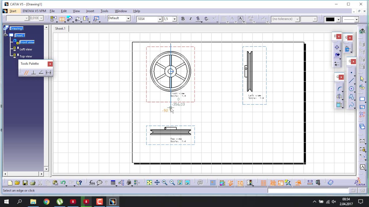
Task: Switch to the Sheet.1 tab
Action: [x=60, y=28]
